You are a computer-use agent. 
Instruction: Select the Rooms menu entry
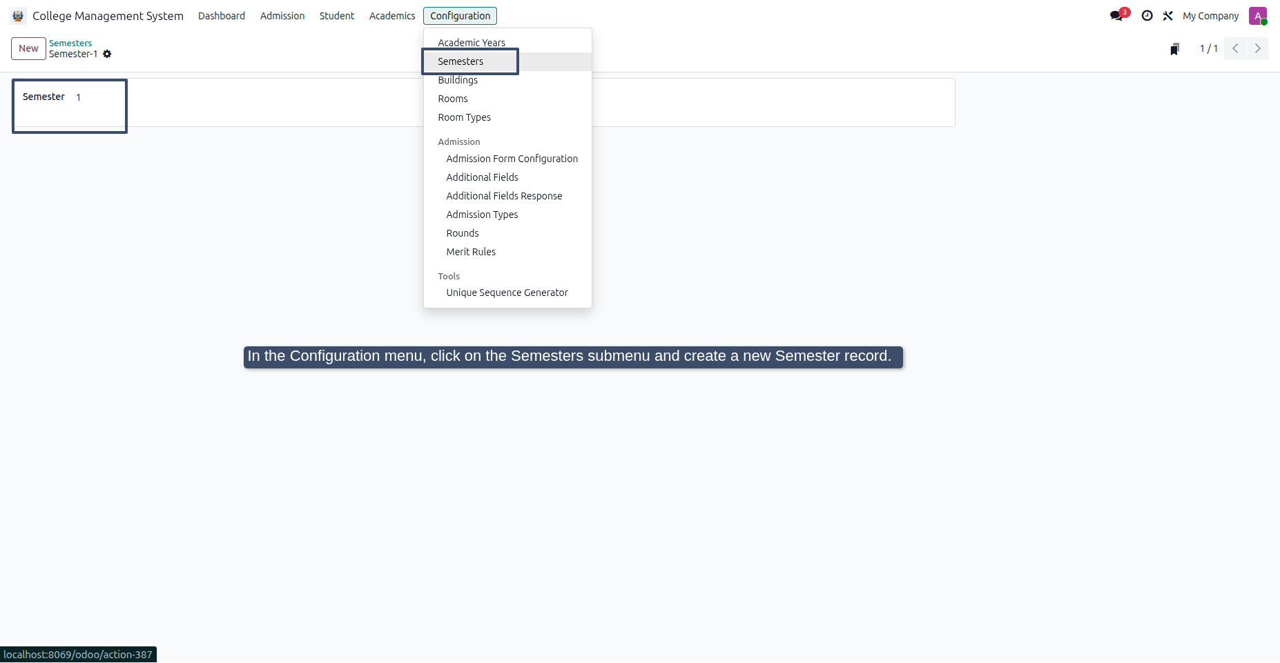coord(507,99)
